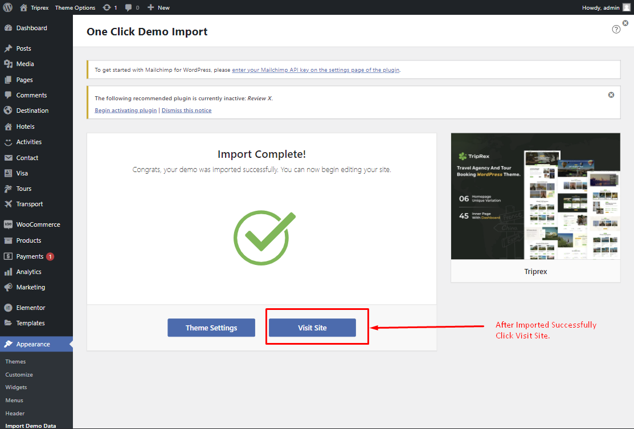Click the Activities smiley icon

click(8, 142)
